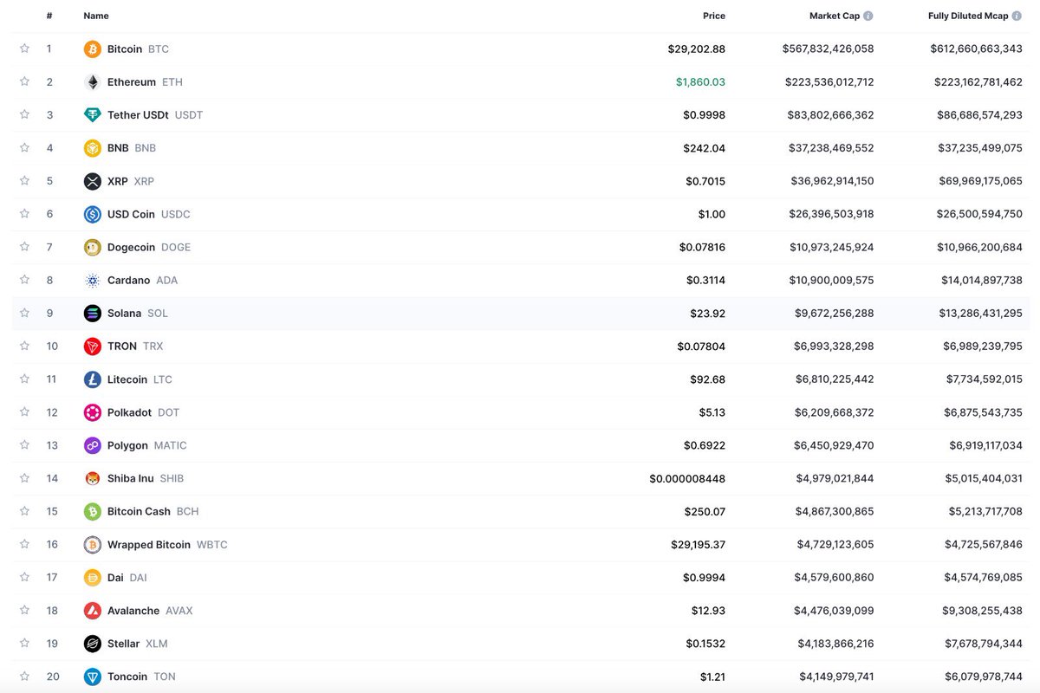Open the Ethereum ETH coin page

(145, 82)
